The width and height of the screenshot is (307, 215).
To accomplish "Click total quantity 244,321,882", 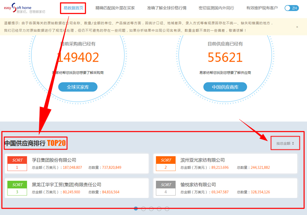I will (260, 168).
